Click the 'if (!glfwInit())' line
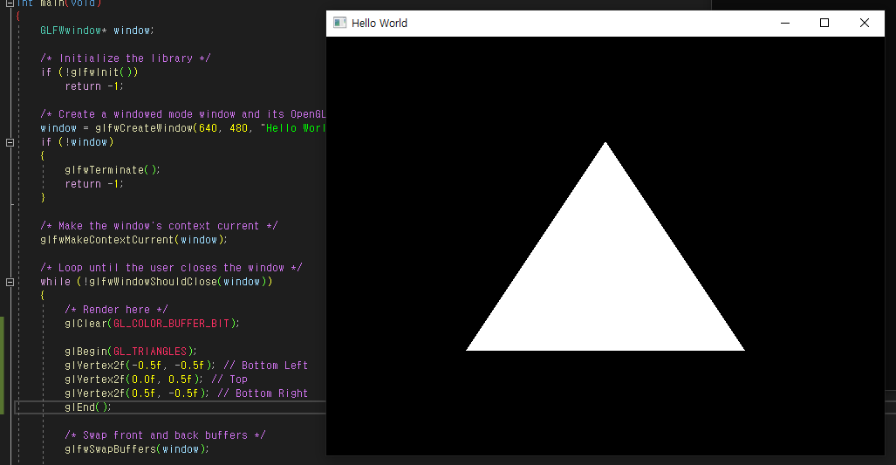Viewport: 896px width, 465px height. (x=89, y=72)
